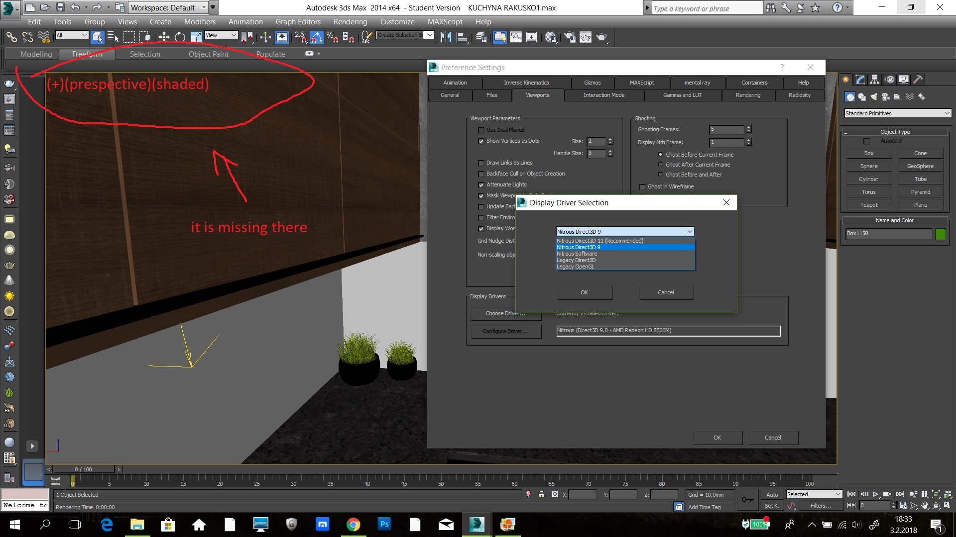
Task: Open the Select by Name tool
Action: click(x=113, y=37)
